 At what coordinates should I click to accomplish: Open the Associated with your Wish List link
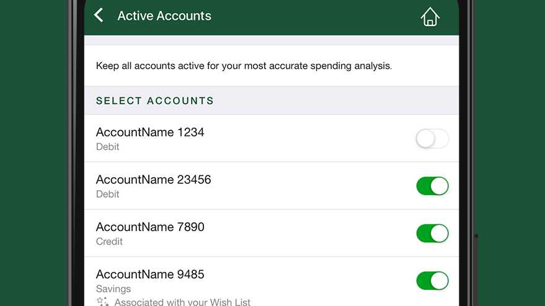[x=182, y=302]
